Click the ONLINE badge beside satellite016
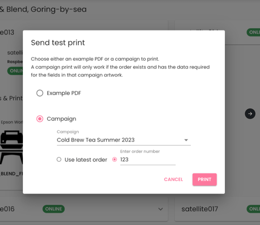The height and width of the screenshot is (225, 260). pyautogui.click(x=54, y=209)
